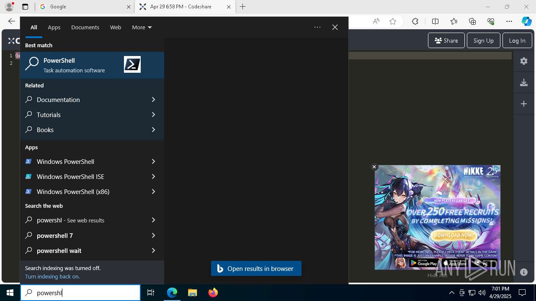This screenshot has width=536, height=301.
Task: Open browser Extensions puzzle icon
Action: [x=415, y=21]
